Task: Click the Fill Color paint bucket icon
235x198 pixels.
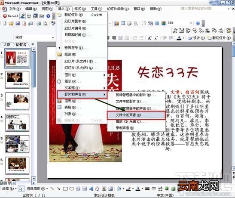Action: pyautogui.click(x=119, y=189)
